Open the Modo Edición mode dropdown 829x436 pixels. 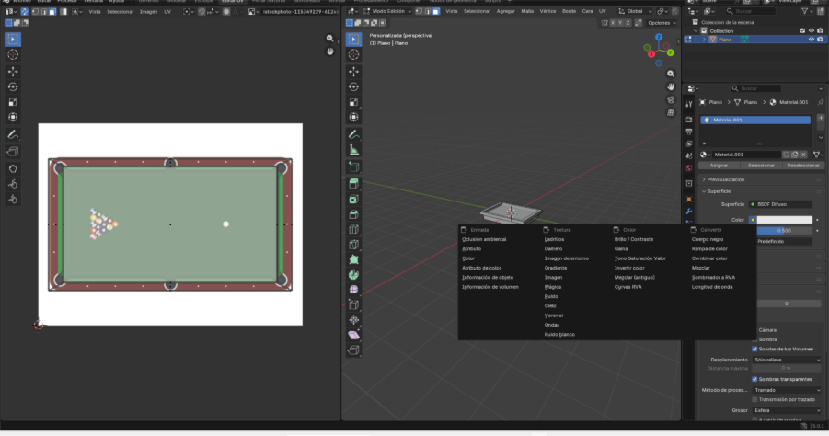[x=388, y=11]
